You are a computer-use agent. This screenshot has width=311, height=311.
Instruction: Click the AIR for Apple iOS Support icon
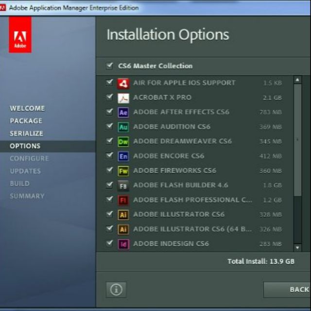[x=123, y=83]
